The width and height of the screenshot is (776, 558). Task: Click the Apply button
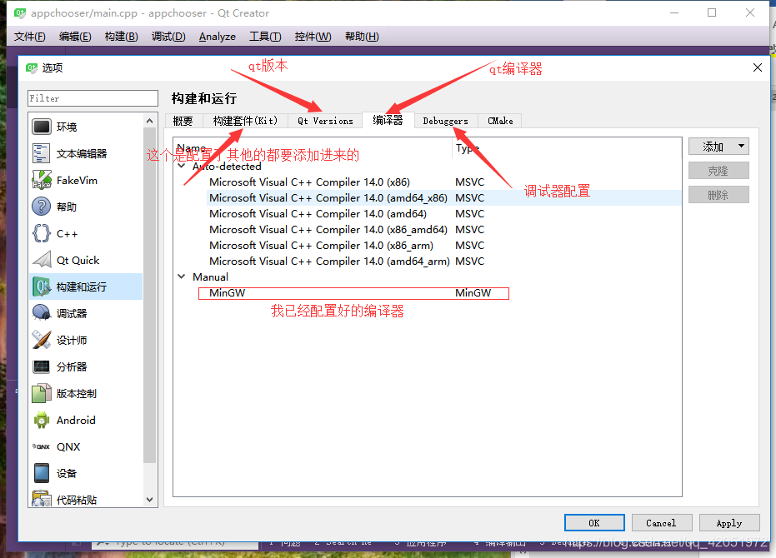pyautogui.click(x=729, y=523)
